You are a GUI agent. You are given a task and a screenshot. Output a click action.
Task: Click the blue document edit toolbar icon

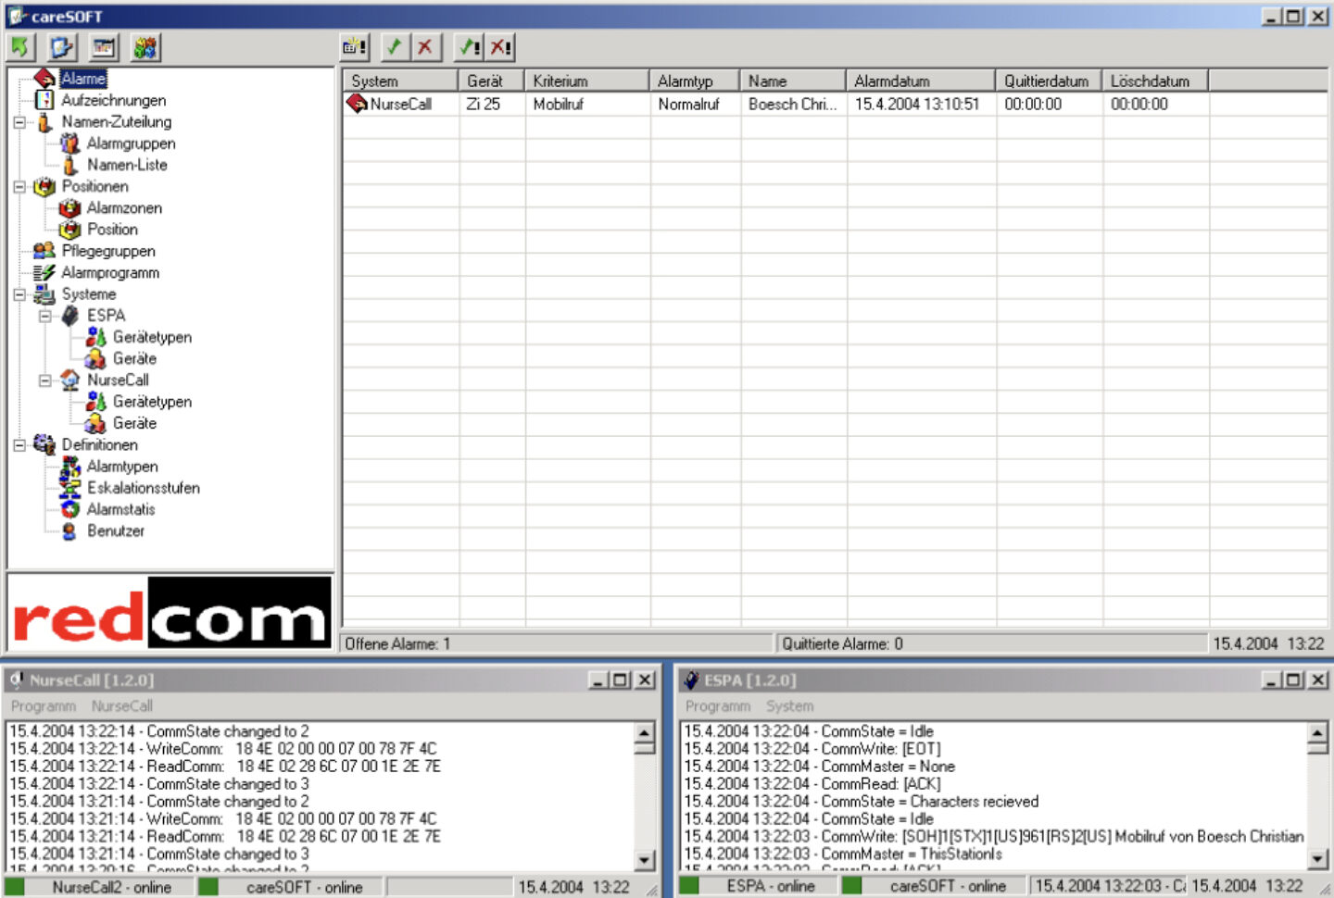(x=62, y=47)
